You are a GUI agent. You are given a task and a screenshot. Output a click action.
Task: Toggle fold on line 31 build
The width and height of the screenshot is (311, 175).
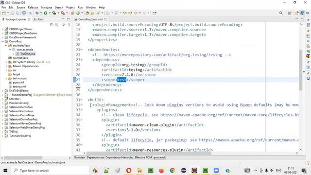(x=82, y=100)
